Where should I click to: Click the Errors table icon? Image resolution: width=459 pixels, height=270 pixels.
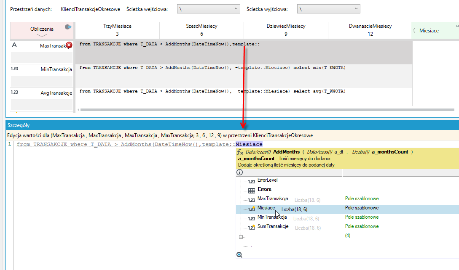pos(252,191)
